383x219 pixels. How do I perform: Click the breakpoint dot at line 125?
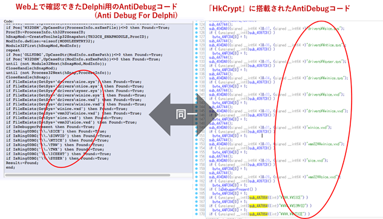click(197, 28)
